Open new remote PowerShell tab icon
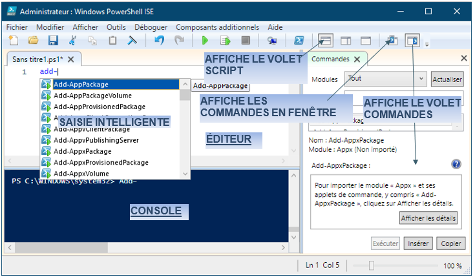Screen dimensions: 475x277 [x=272, y=41]
